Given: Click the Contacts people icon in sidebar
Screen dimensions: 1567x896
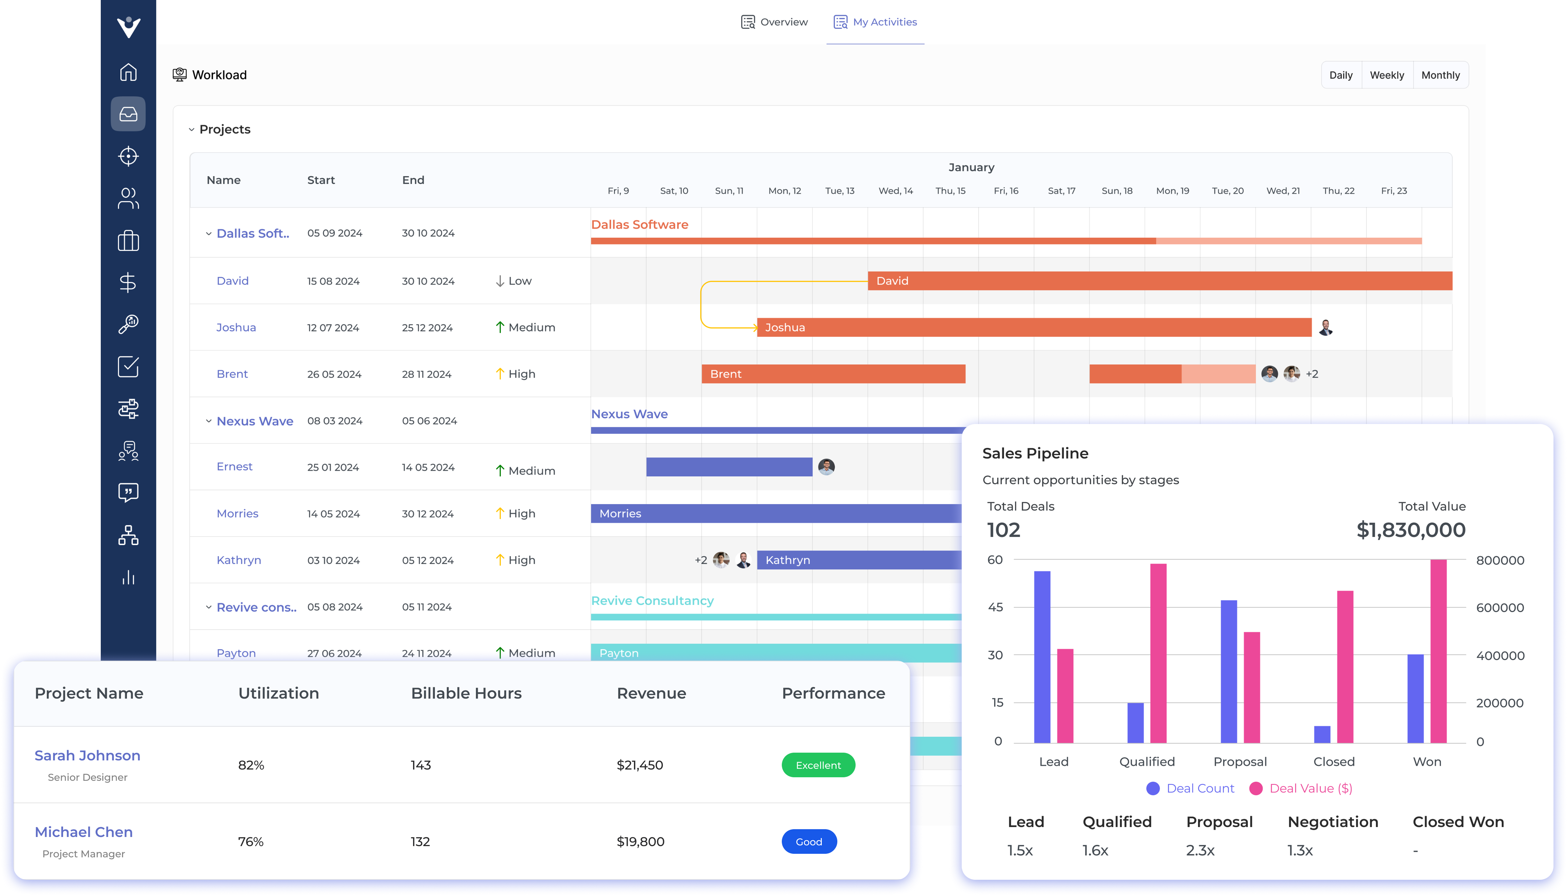Looking at the screenshot, I should (128, 198).
